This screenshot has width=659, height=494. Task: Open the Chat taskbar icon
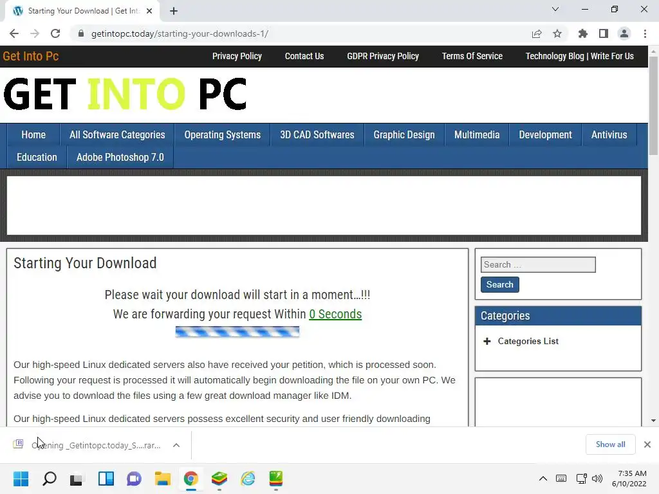(x=134, y=479)
